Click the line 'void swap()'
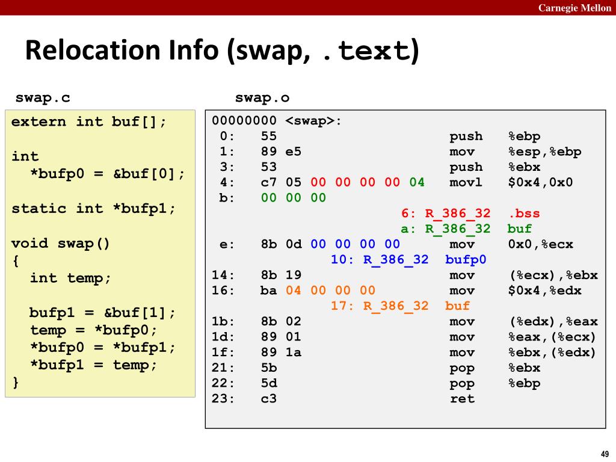Screen dimensions: 616x462 click(61, 243)
